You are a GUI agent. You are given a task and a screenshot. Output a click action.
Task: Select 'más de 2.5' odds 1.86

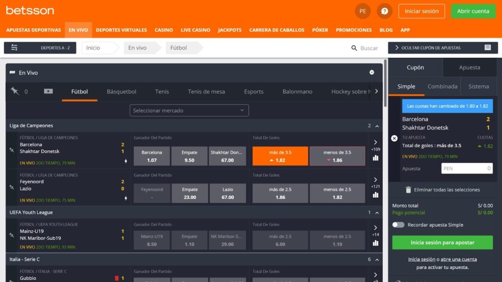pos(280,193)
